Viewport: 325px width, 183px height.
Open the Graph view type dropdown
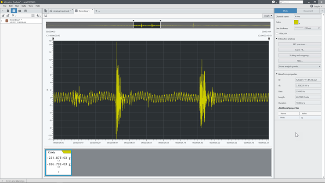coord(267,16)
